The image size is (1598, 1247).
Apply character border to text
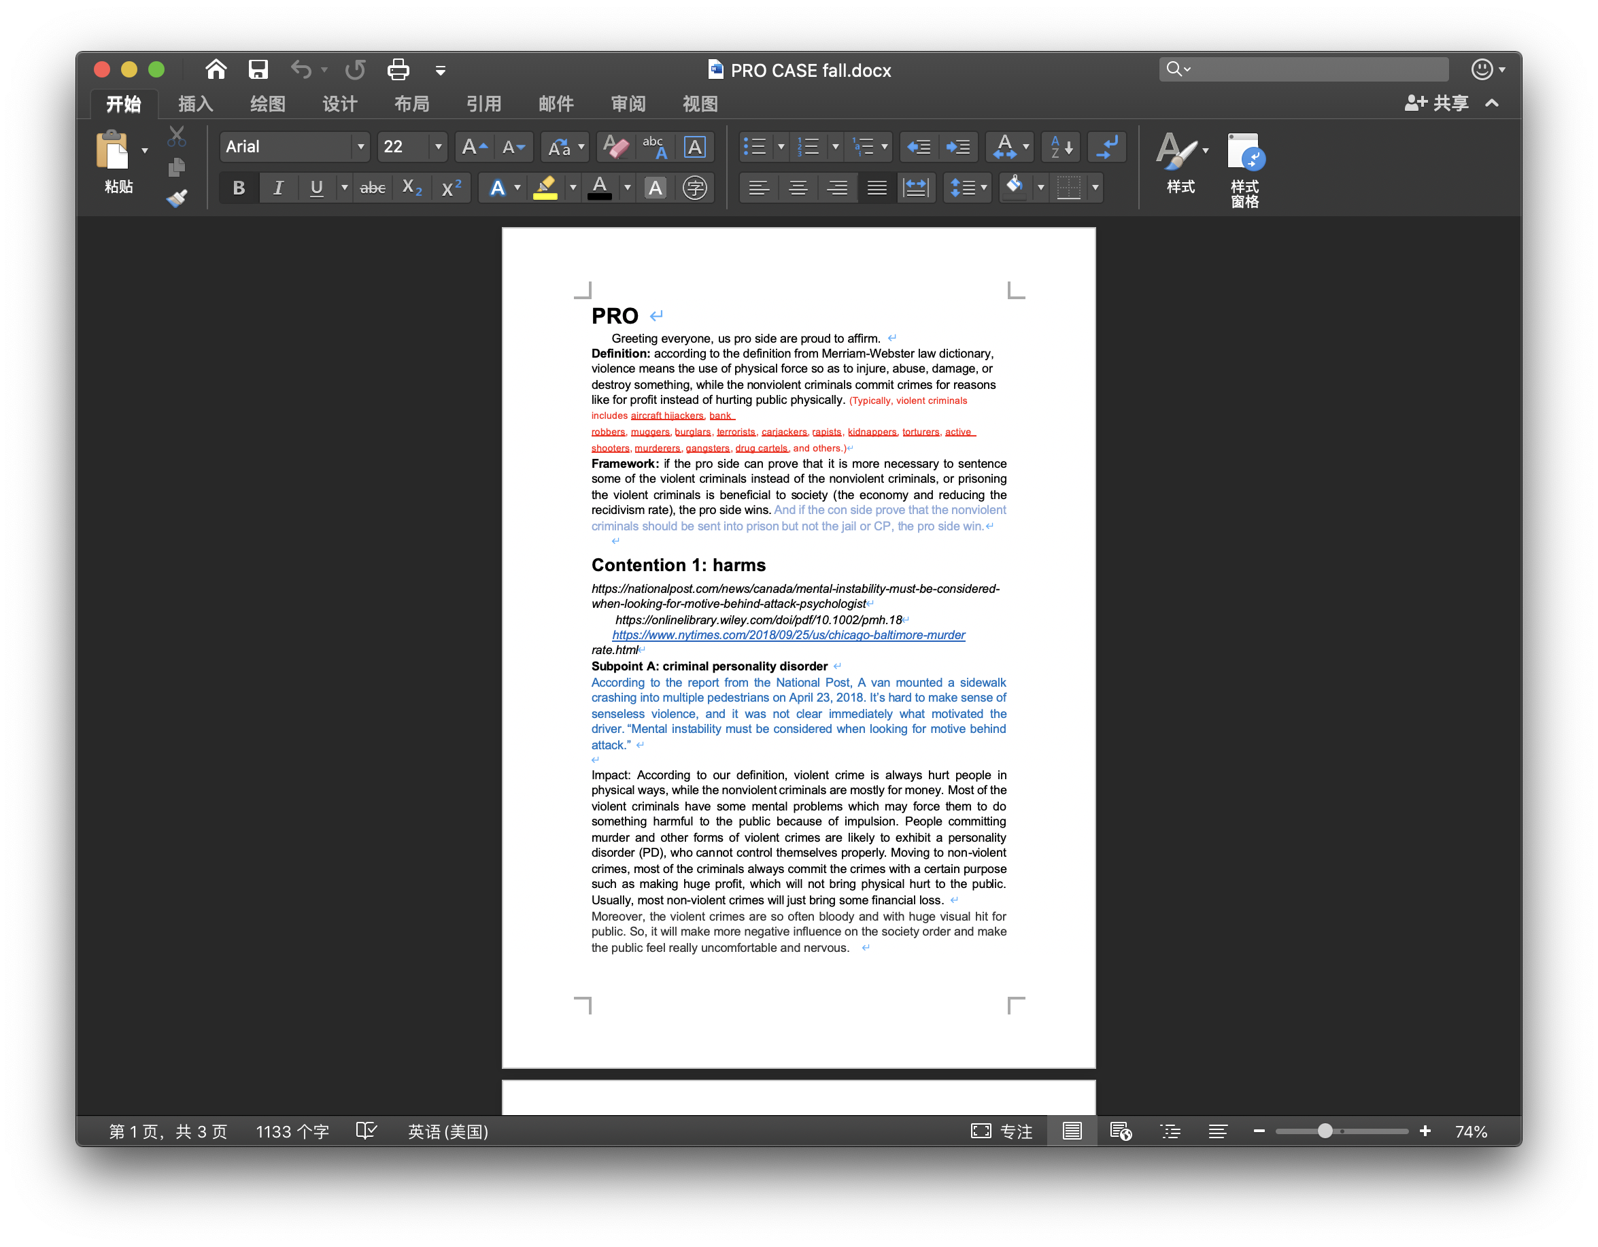click(694, 147)
